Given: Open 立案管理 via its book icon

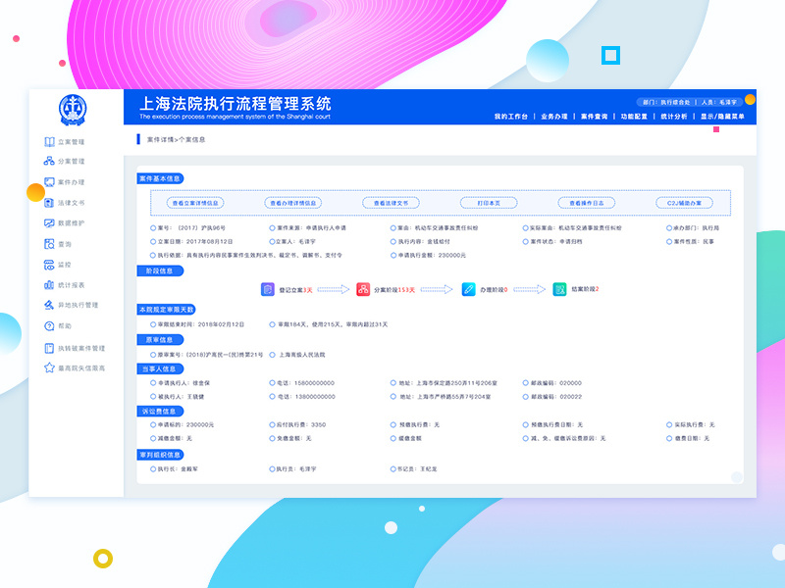Looking at the screenshot, I should pyautogui.click(x=49, y=142).
